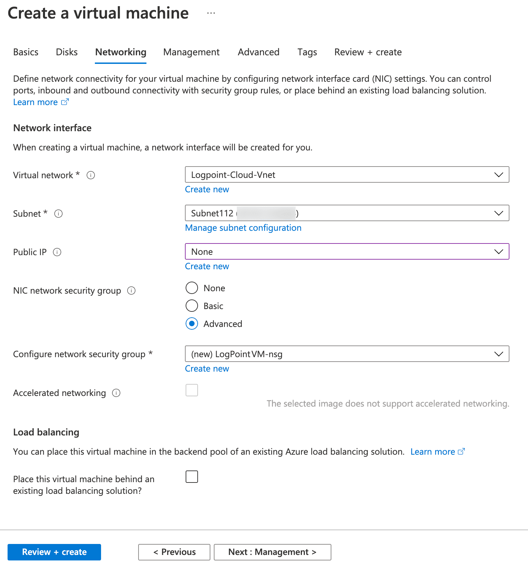Click the Create a virtual machine title
Screen dimensions: 528x568
tap(98, 13)
